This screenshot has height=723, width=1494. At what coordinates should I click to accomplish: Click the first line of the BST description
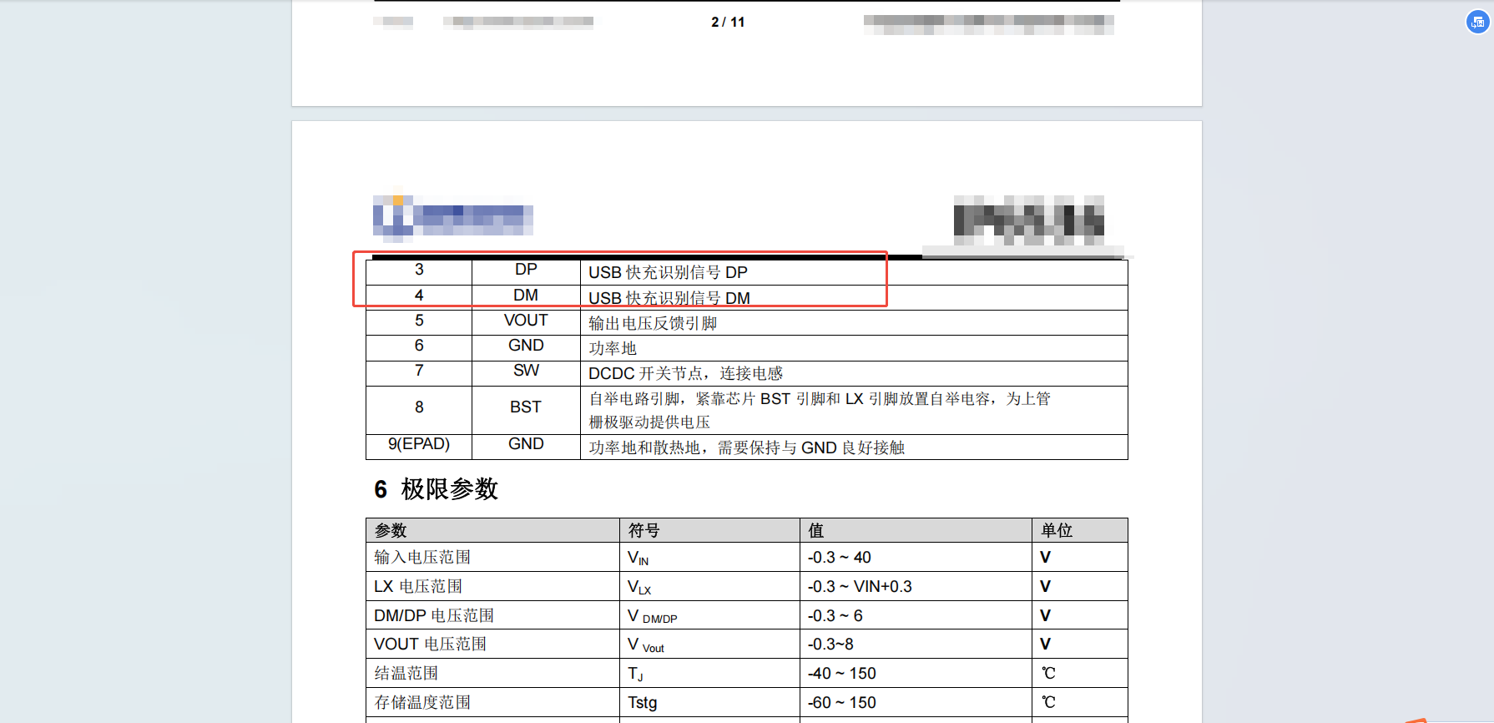(x=820, y=399)
